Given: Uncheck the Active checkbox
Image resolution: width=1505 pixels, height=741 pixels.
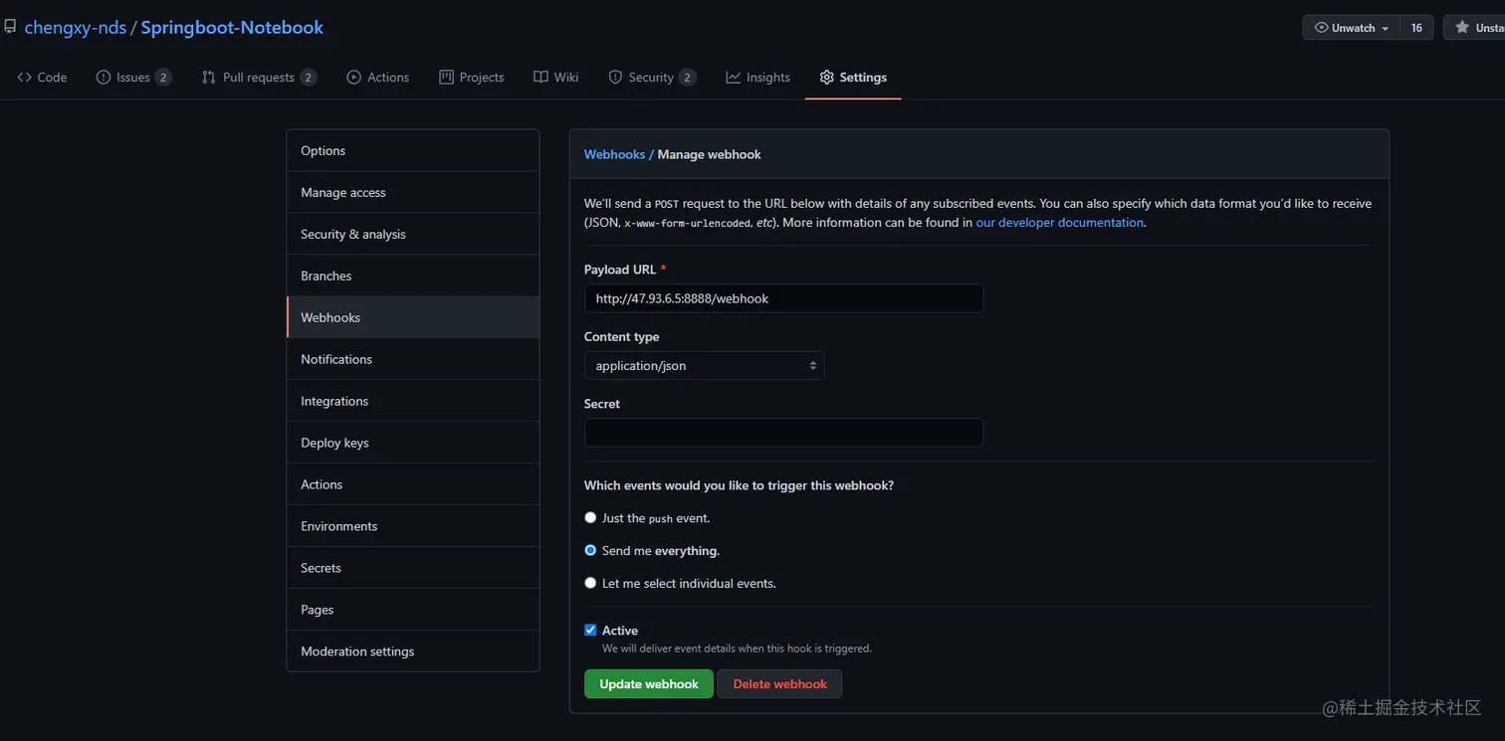Looking at the screenshot, I should click(x=590, y=631).
